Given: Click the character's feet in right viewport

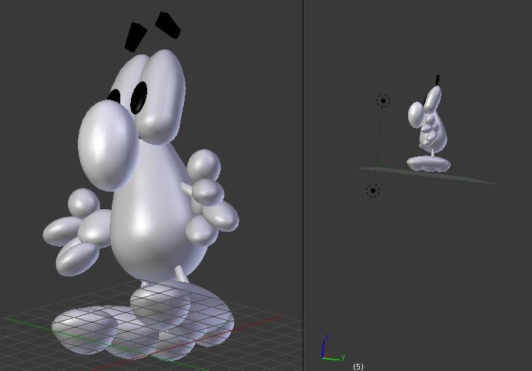Looking at the screenshot, I should tap(429, 164).
